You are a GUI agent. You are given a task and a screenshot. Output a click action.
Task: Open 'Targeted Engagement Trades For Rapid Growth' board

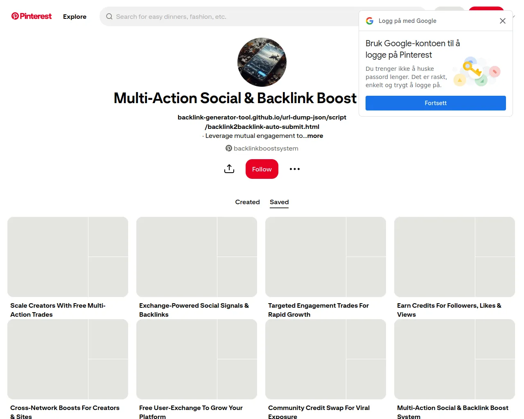(325, 257)
